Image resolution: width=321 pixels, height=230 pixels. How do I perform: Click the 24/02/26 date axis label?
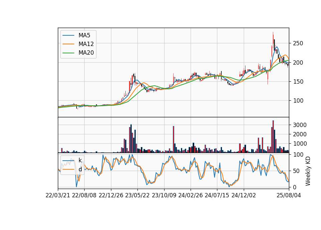(x=190, y=195)
